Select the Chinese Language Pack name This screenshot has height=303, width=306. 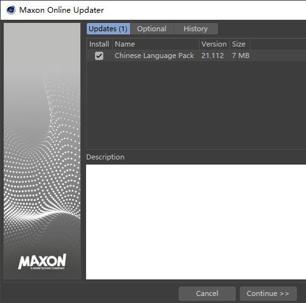tap(154, 55)
